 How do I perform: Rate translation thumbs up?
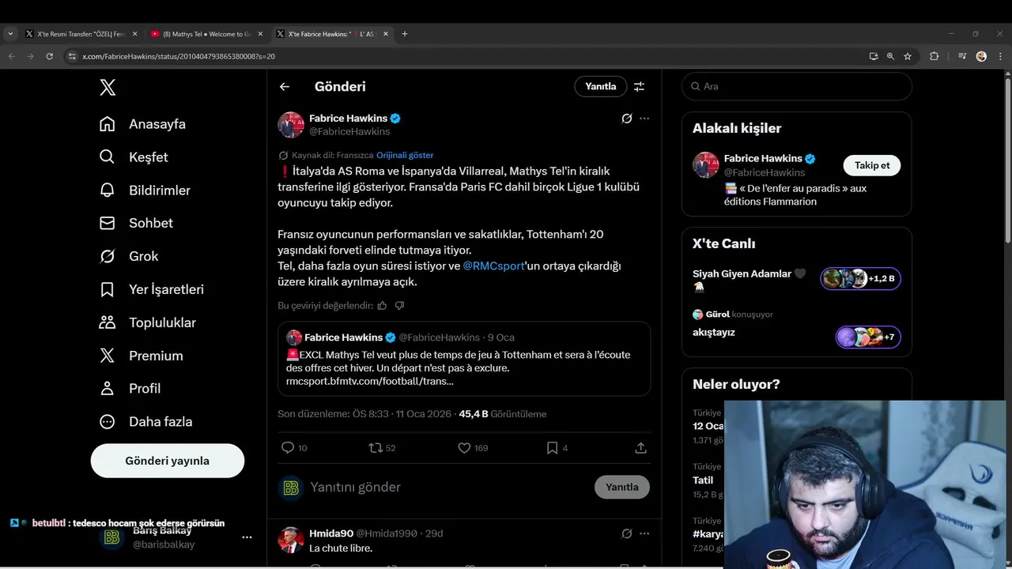tap(383, 306)
